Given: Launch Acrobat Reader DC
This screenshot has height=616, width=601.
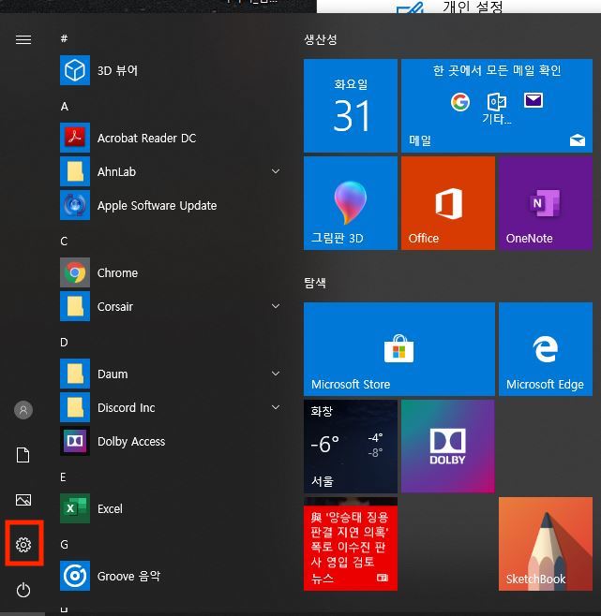Looking at the screenshot, I should (x=173, y=138).
